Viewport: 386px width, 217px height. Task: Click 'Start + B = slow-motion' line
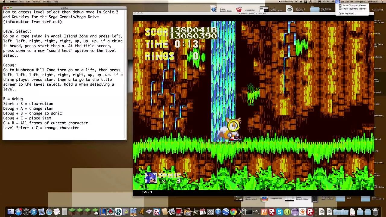click(x=28, y=104)
